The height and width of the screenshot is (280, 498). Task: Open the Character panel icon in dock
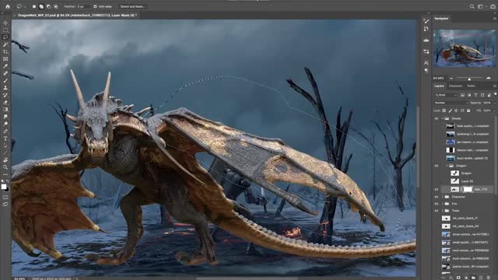click(x=426, y=63)
